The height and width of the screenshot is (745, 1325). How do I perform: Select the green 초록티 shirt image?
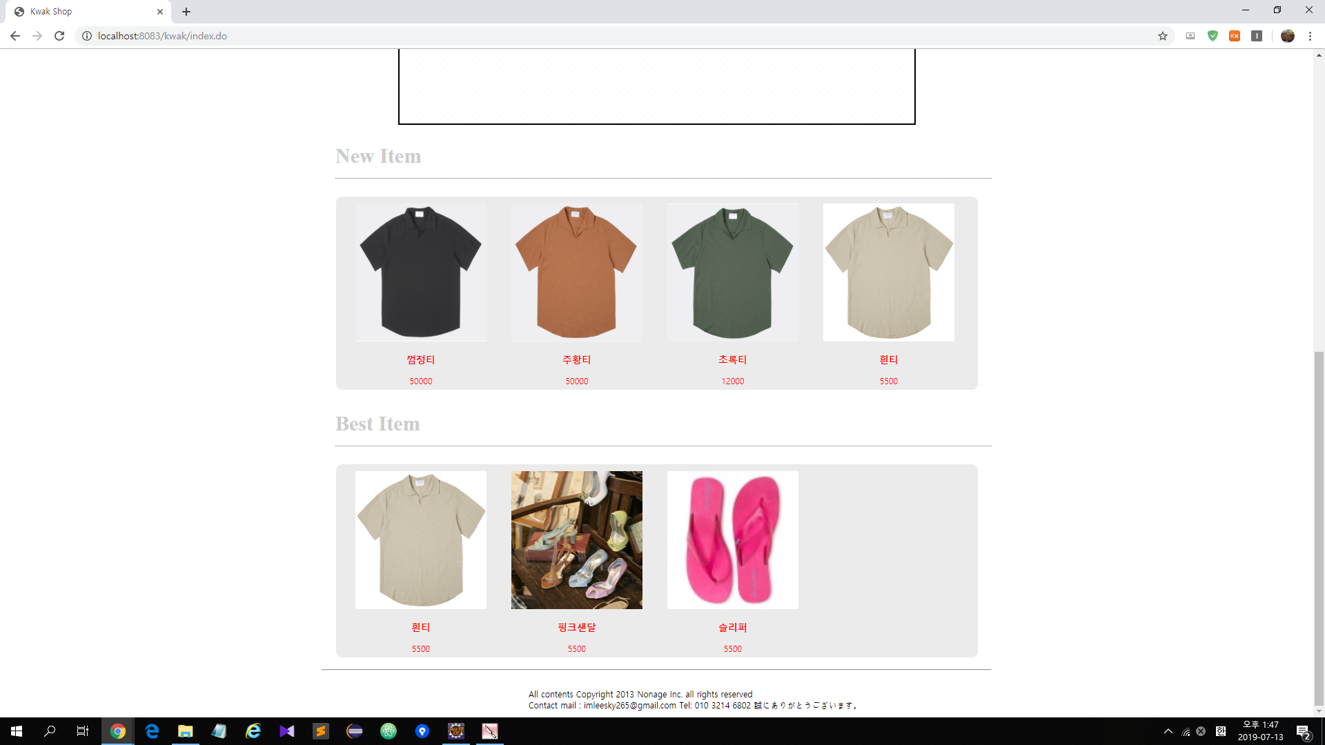point(732,272)
